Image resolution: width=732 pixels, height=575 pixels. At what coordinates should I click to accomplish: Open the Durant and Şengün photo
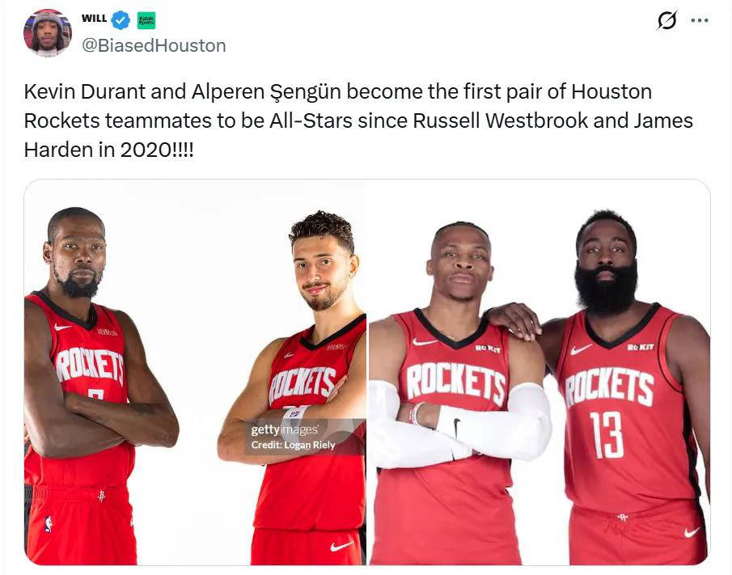[195, 372]
